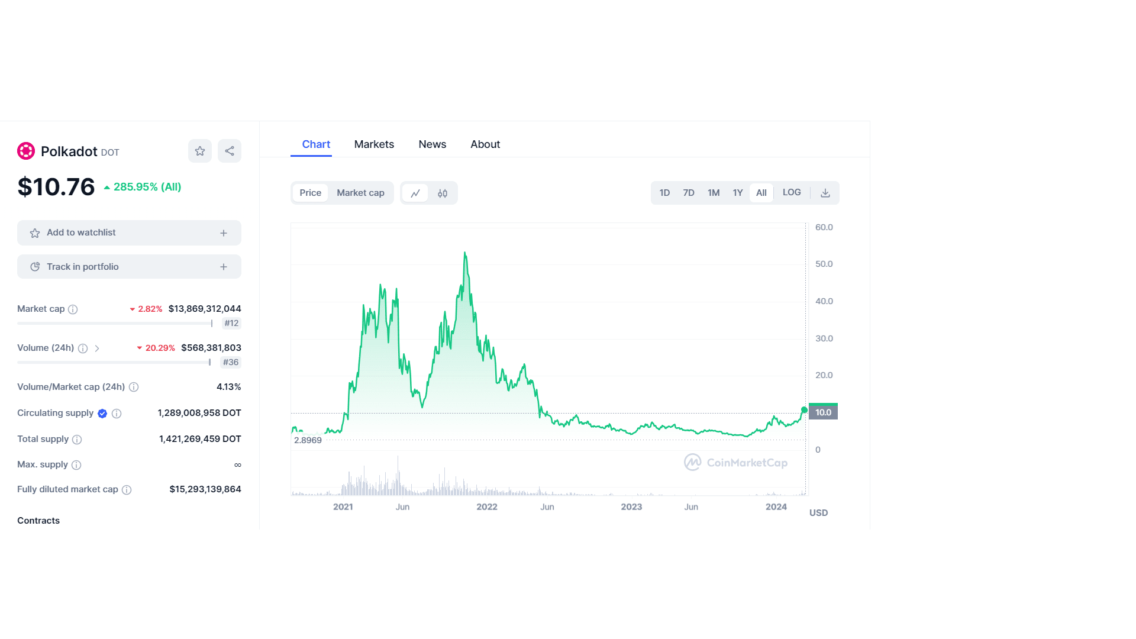Viewport: 1136px width, 639px height.
Task: Open the Markets tab
Action: [374, 144]
